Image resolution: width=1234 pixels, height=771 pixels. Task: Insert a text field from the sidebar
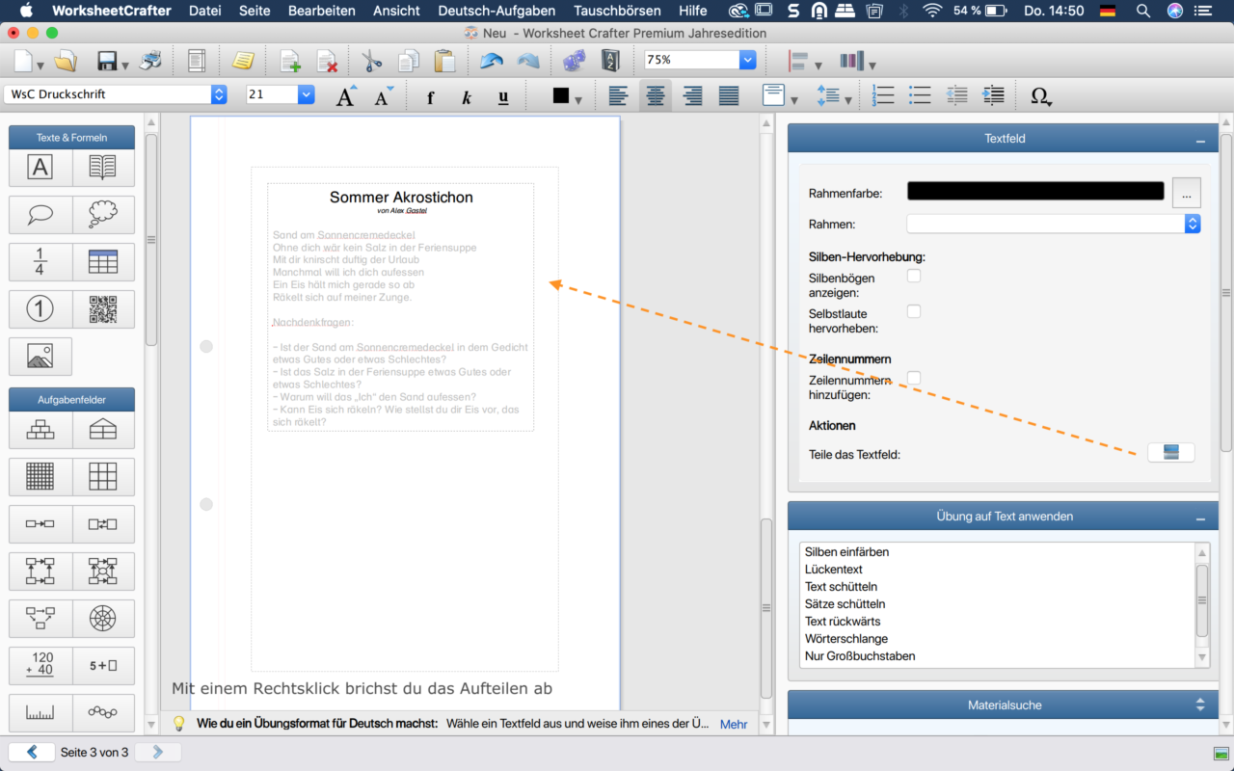point(40,168)
